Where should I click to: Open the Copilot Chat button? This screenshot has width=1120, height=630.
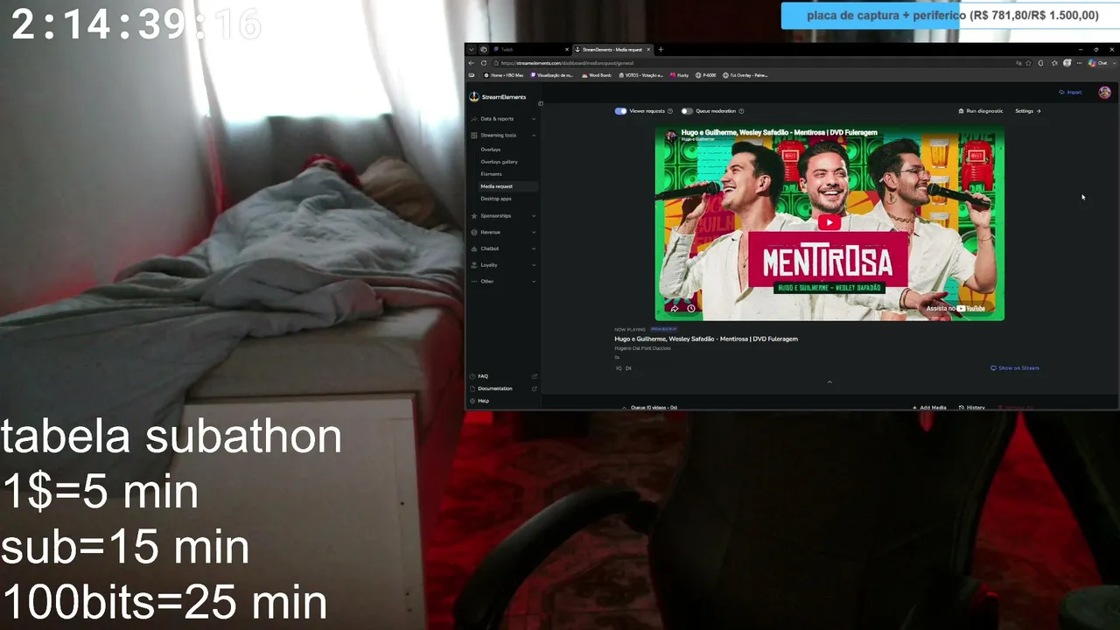coord(1099,63)
